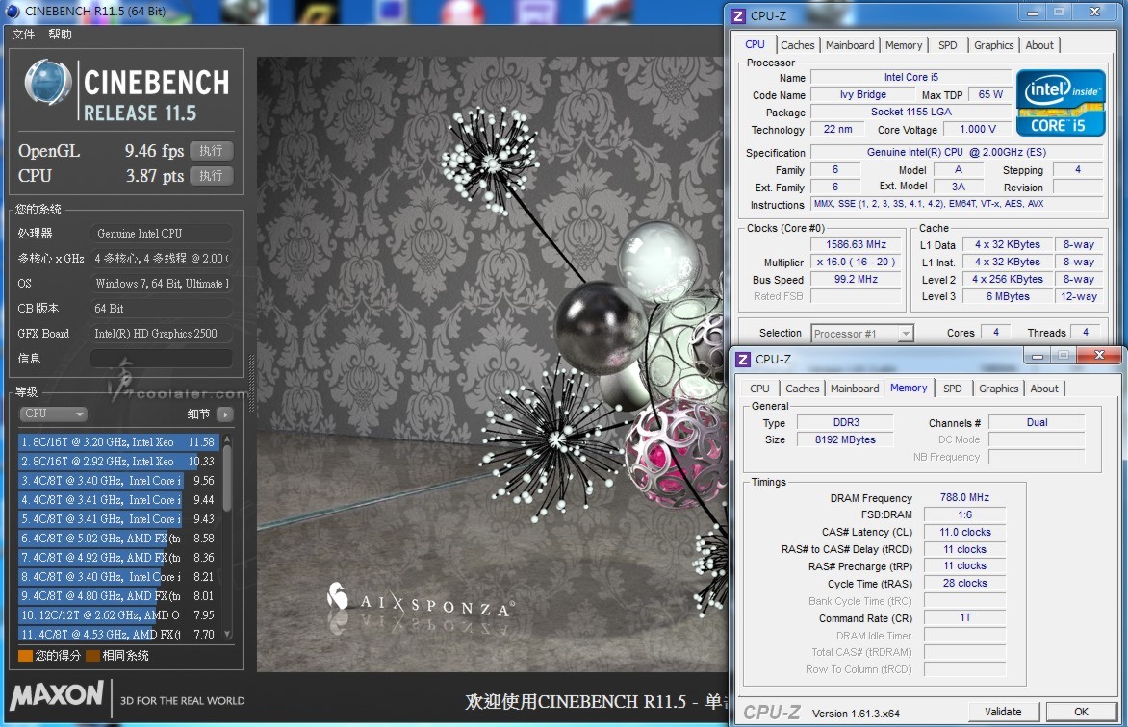Click the OK button in CPU-Z
Image resolution: width=1128 pixels, height=727 pixels.
coord(1081,712)
